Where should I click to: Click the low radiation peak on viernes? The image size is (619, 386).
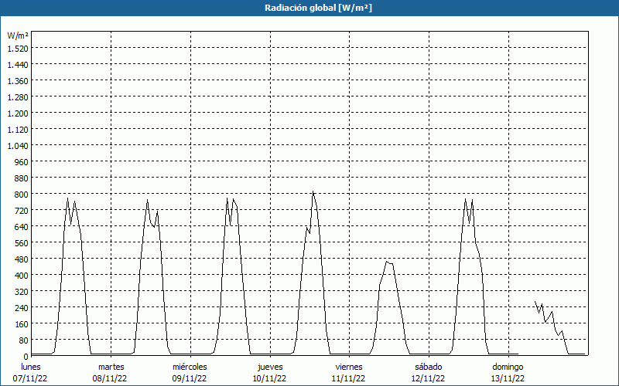pos(388,262)
